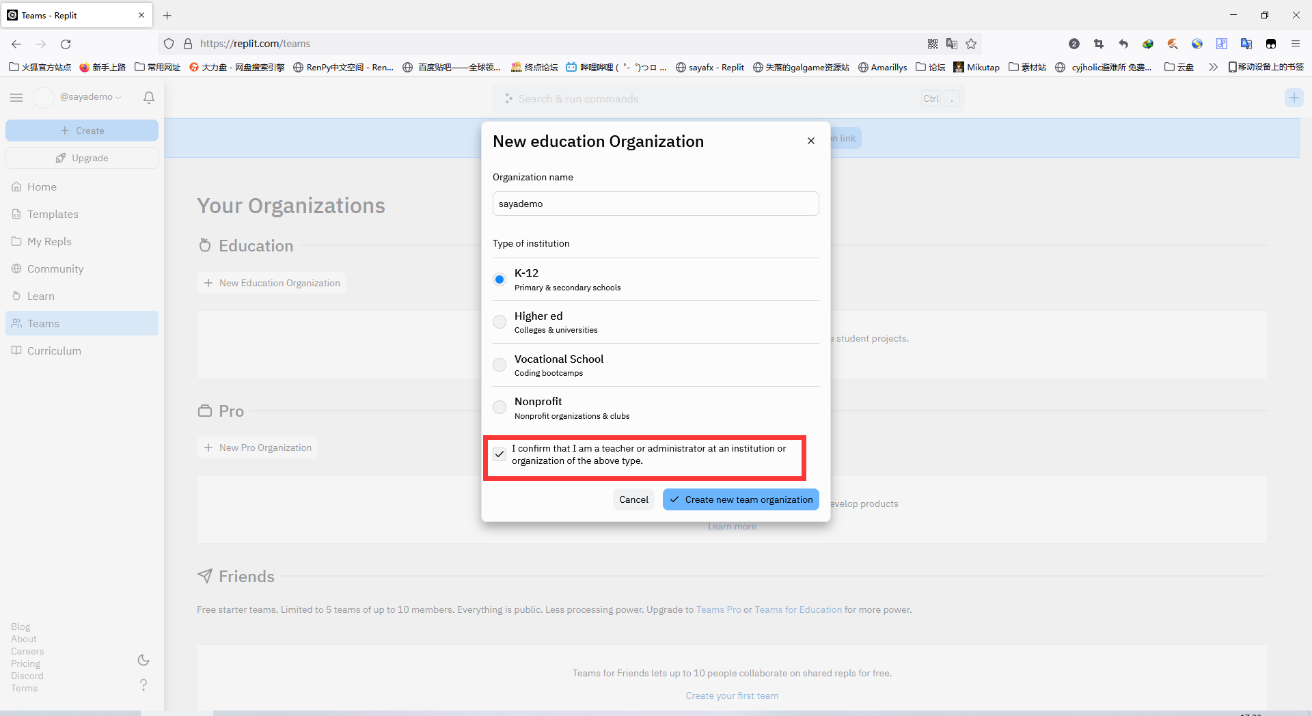Viewport: 1312px width, 716px height.
Task: Open Templates in sidebar
Action: point(82,214)
